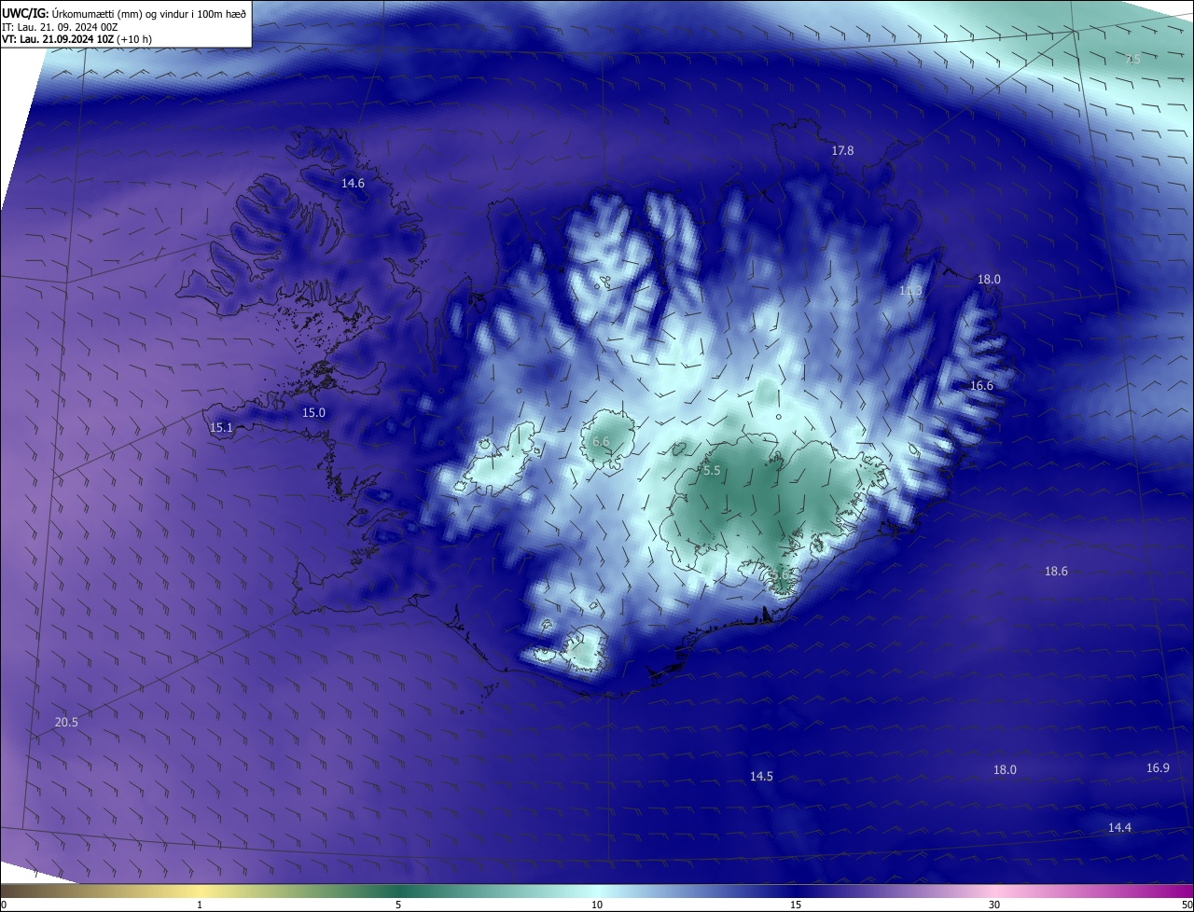This screenshot has height=912, width=1194.
Task: Click the '1' tick on the color scale
Action: 200,905
